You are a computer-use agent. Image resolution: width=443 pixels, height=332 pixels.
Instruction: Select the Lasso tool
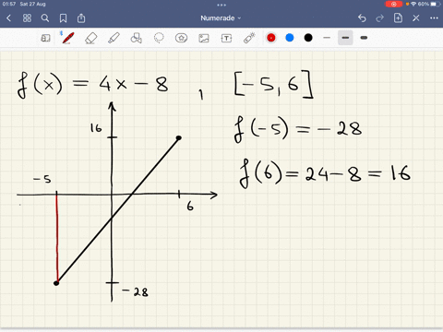tap(159, 38)
